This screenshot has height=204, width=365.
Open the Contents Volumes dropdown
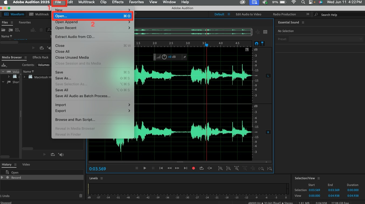click(44, 65)
